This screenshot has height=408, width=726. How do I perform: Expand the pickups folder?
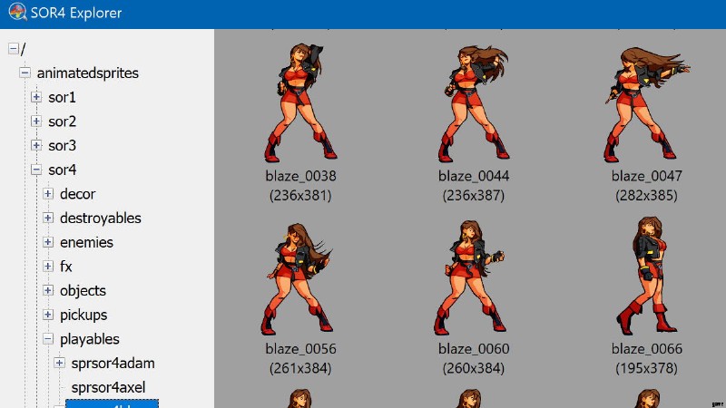pyautogui.click(x=48, y=315)
